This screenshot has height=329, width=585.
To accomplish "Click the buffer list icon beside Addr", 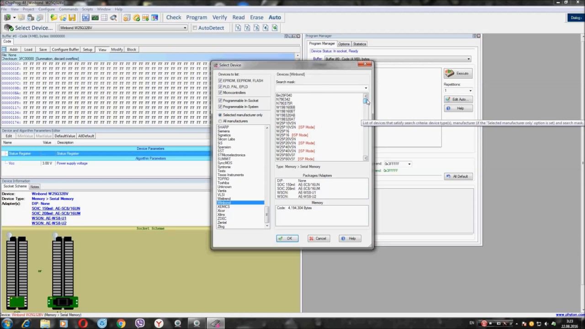I will pos(4,49).
